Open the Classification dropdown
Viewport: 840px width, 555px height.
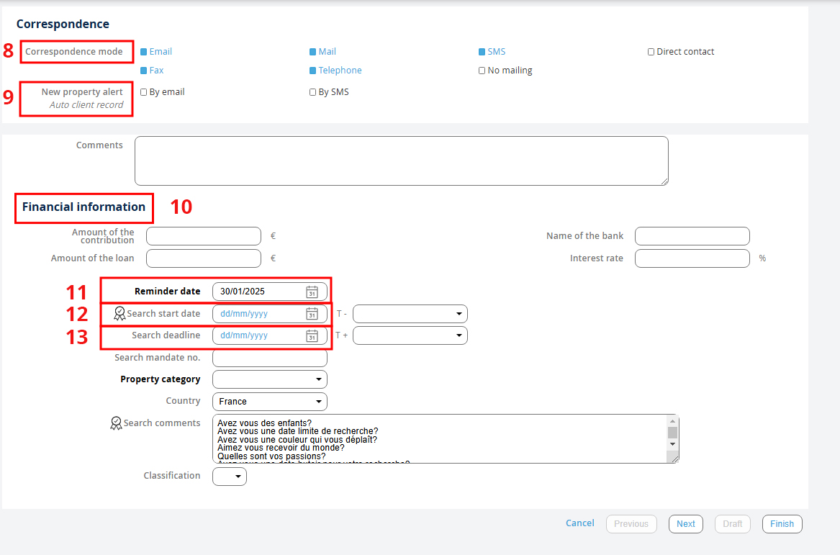[230, 477]
